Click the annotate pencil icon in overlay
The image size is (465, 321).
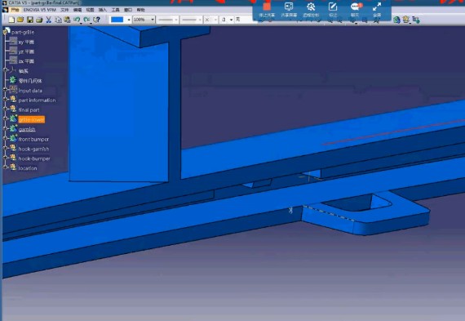click(333, 9)
